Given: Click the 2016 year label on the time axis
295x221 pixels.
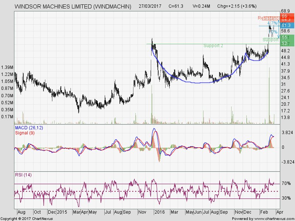Looking at the screenshot, I should tap(159, 212).
